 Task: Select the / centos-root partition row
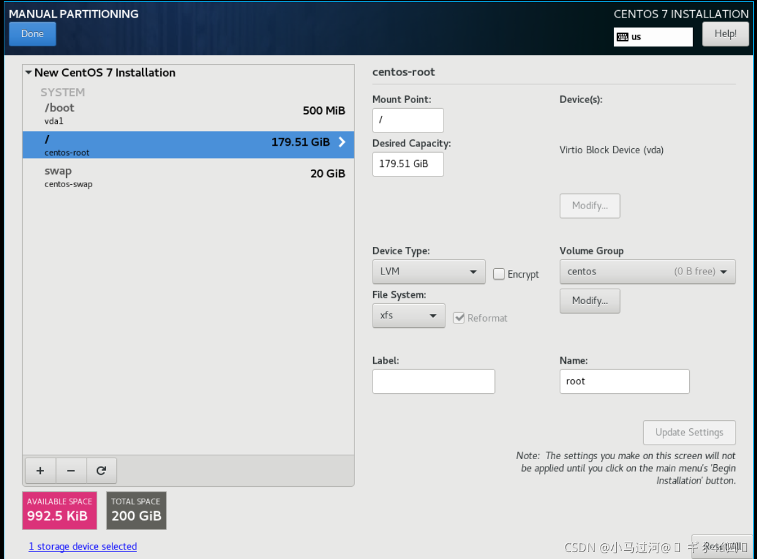188,144
